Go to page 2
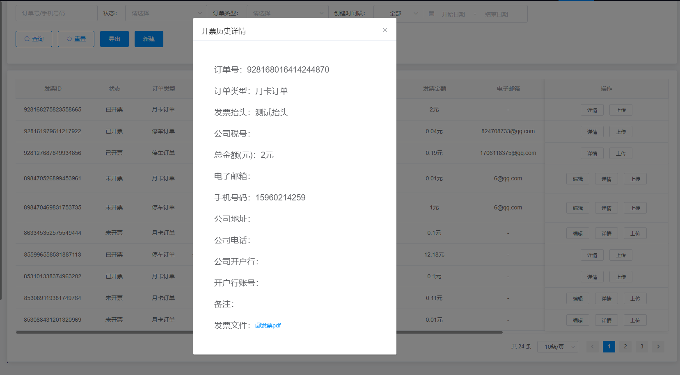 625,346
